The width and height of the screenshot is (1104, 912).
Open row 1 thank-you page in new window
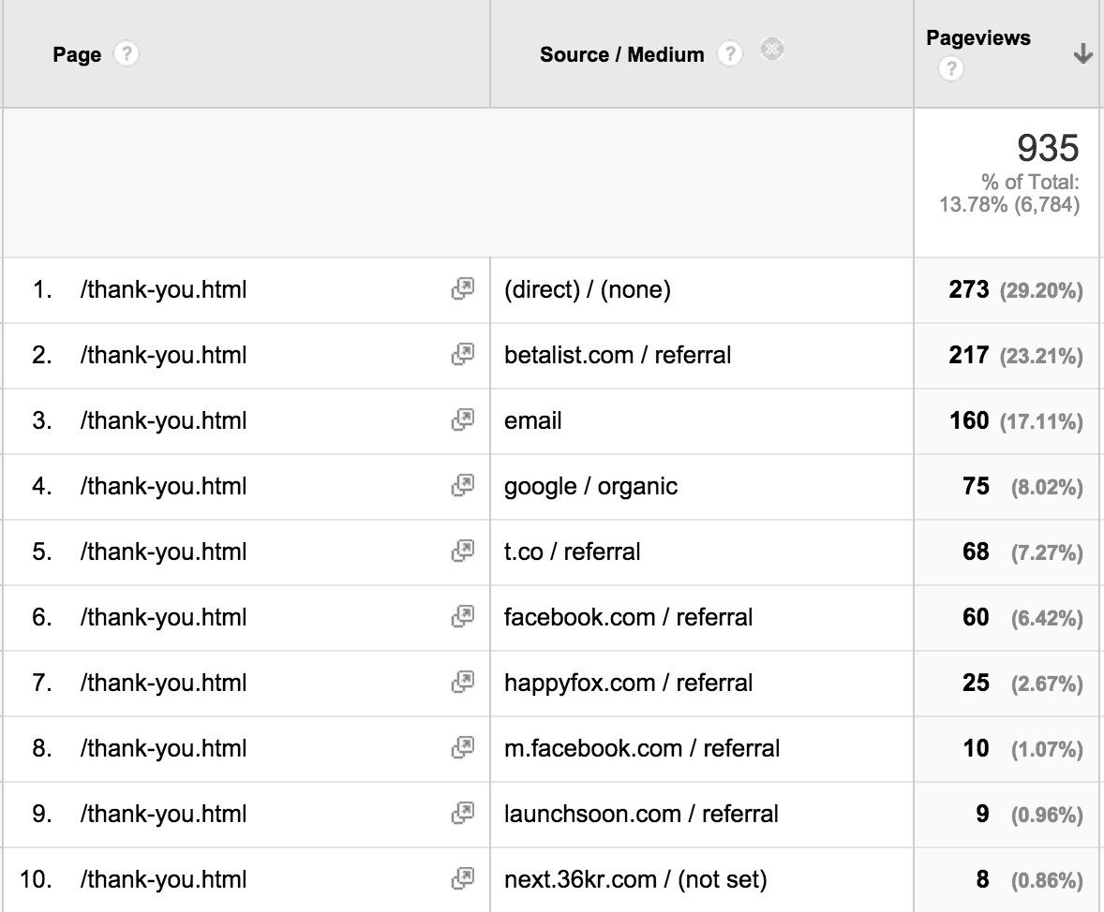click(462, 290)
